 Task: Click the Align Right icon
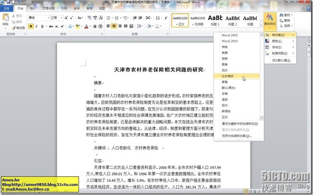pos(120,26)
